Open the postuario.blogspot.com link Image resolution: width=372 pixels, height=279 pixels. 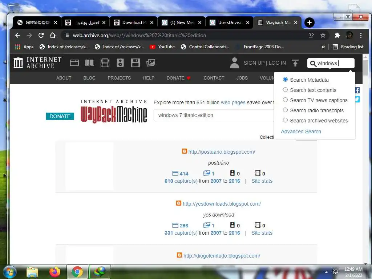222,152
